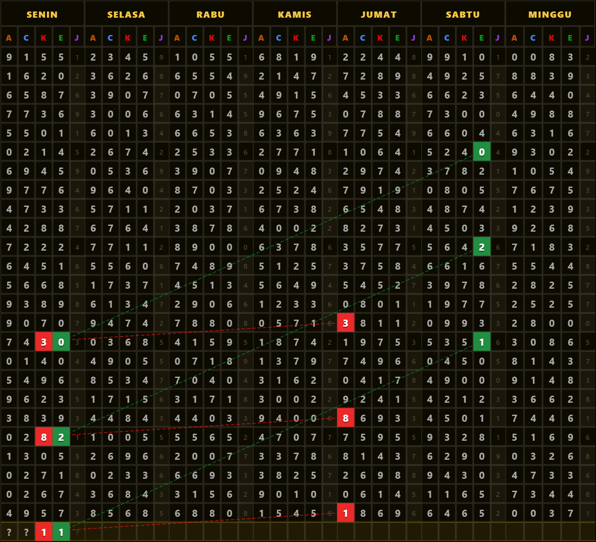This screenshot has width=596, height=542.
Task: Select the K column header under MINGGU
Action: click(x=551, y=38)
